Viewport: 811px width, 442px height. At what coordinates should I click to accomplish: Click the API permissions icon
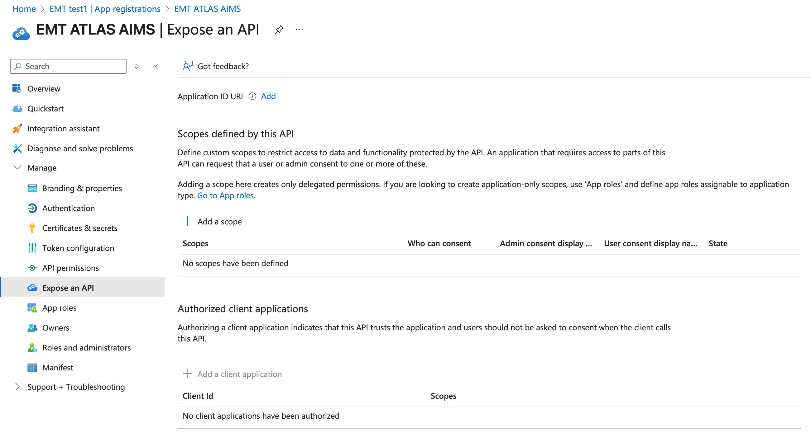point(32,268)
